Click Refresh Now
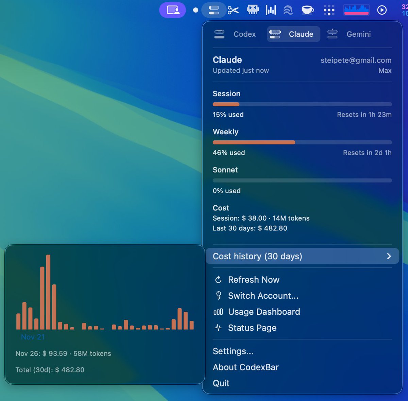This screenshot has height=401, width=408. click(x=254, y=280)
